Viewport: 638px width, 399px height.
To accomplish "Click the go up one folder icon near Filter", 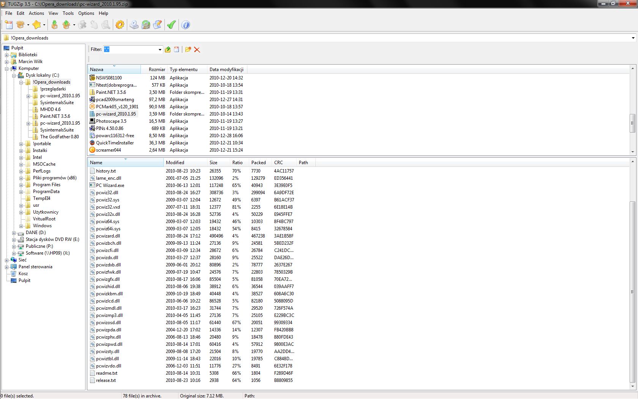I will coord(168,49).
